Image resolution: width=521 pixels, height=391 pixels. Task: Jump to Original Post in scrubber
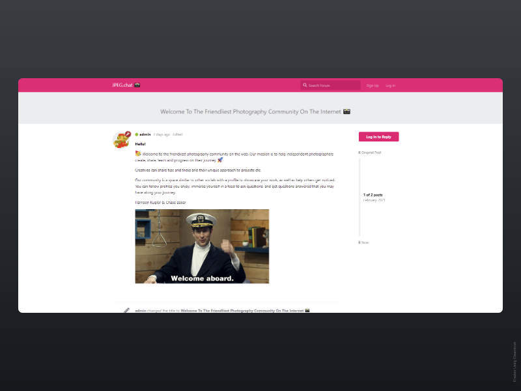pos(369,152)
